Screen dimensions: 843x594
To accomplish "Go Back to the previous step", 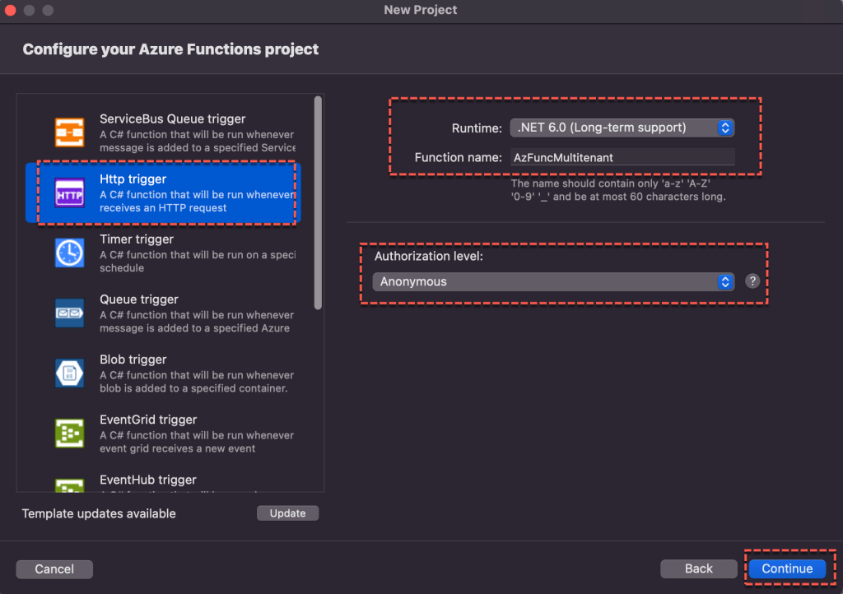I will [699, 568].
